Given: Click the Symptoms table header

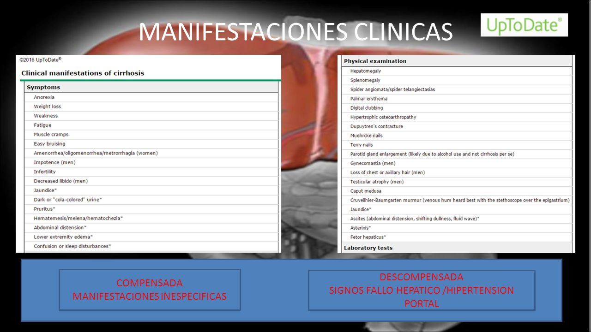Looking at the screenshot, I should click(151, 87).
